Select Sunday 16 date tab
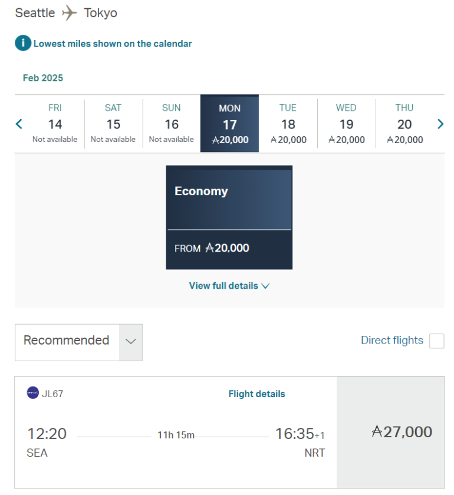The height and width of the screenshot is (495, 454). tap(172, 124)
